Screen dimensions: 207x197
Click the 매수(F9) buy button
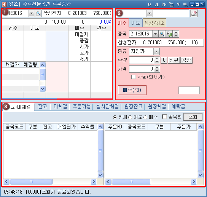132,90
